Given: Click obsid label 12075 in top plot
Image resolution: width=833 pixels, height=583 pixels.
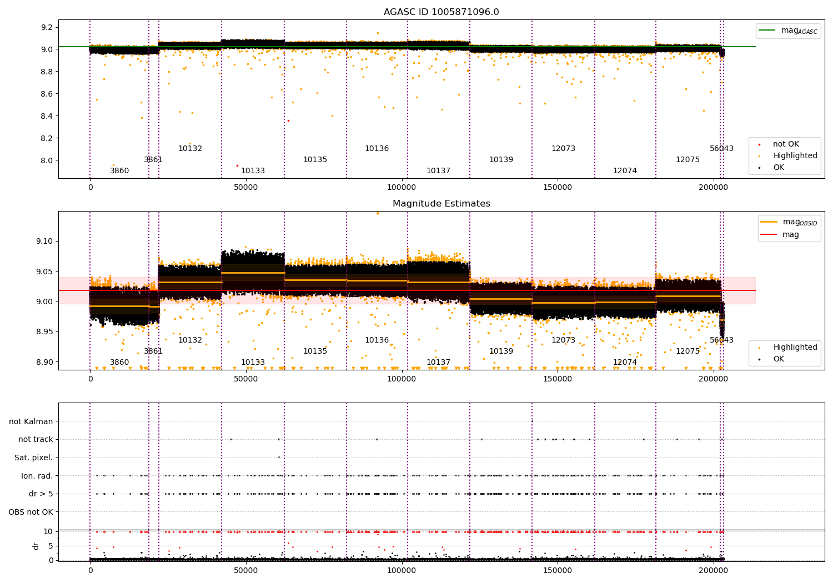Looking at the screenshot, I should coord(688,160).
